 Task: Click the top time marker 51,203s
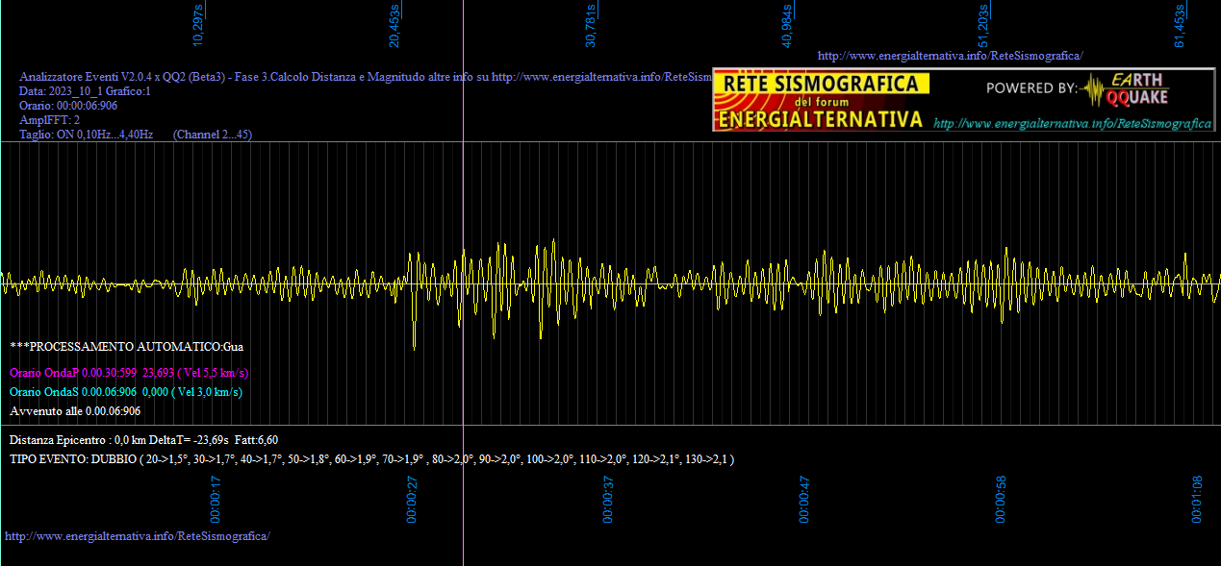tap(983, 26)
